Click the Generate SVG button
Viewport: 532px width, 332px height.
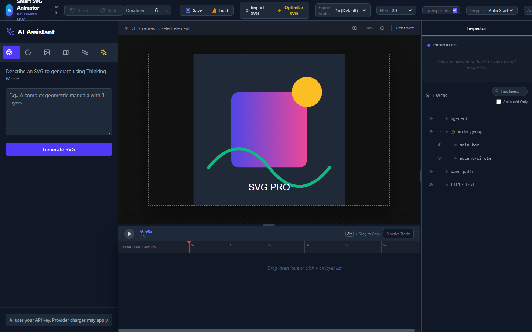(59, 149)
